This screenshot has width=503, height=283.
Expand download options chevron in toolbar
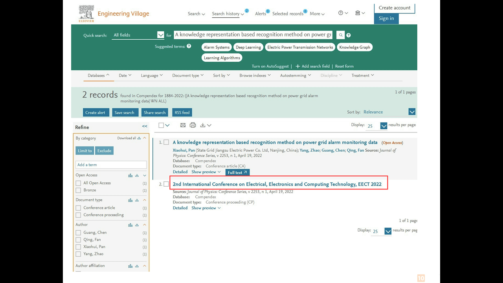point(209,125)
